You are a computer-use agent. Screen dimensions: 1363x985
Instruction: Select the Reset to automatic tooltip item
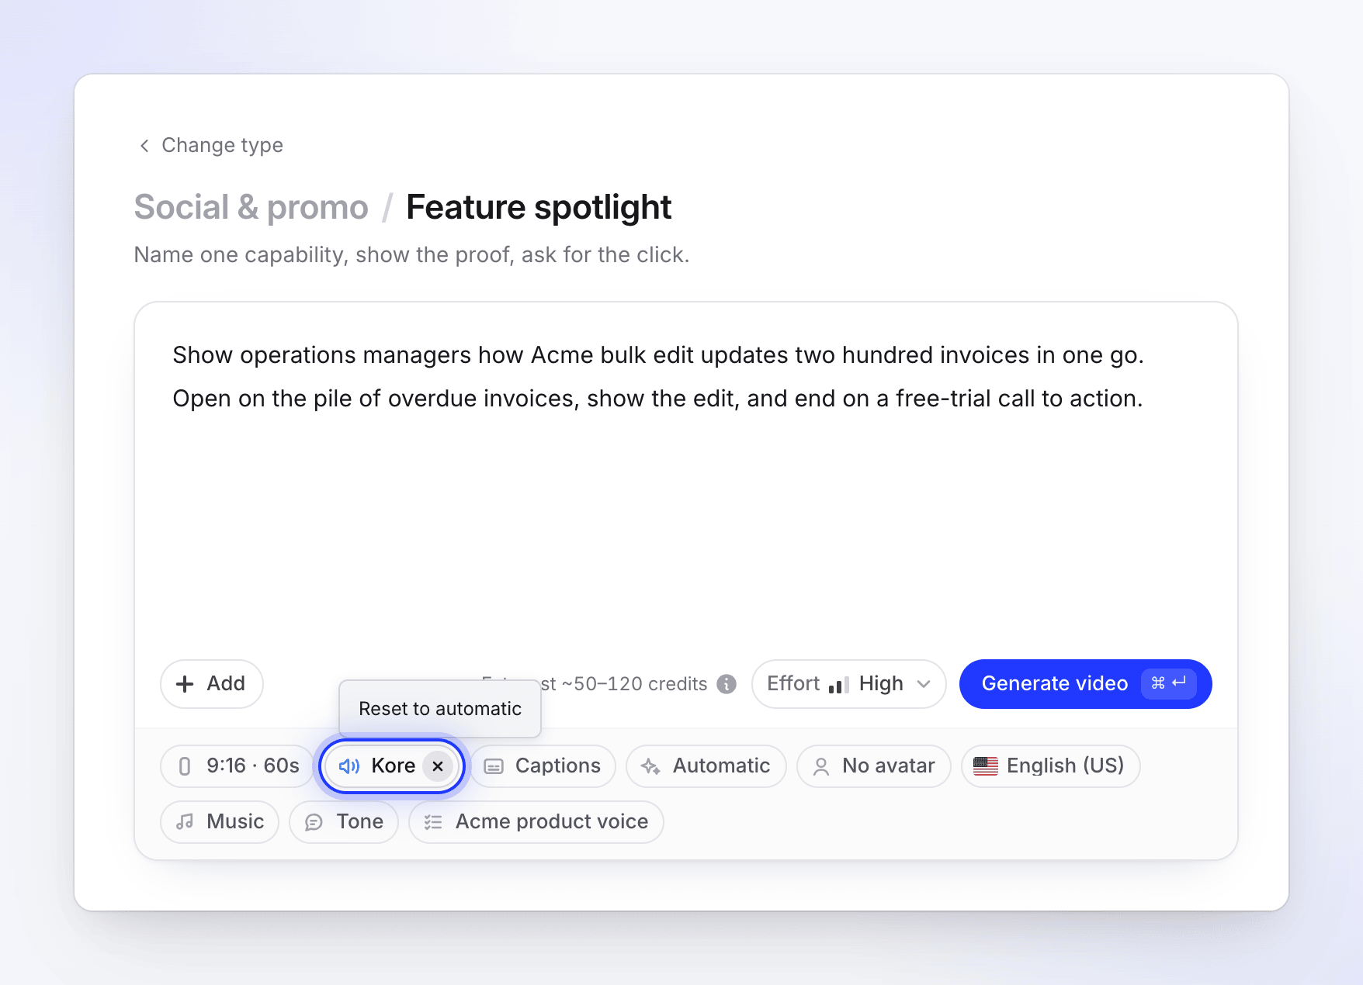(440, 709)
